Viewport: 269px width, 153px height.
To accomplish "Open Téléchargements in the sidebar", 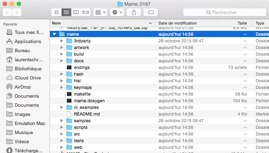I will pos(25,151).
